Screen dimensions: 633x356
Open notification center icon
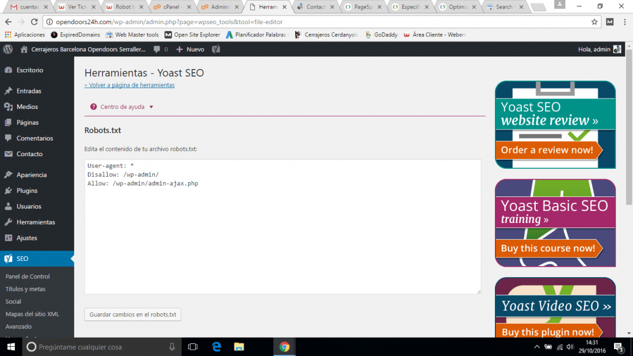(619, 347)
